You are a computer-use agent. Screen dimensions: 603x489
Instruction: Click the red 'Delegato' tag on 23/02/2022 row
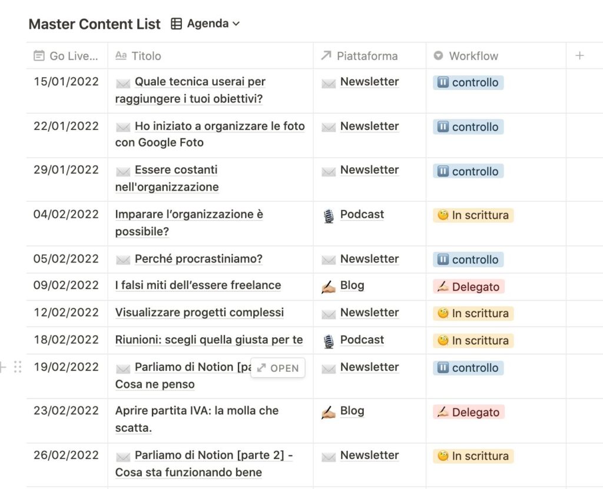click(469, 413)
